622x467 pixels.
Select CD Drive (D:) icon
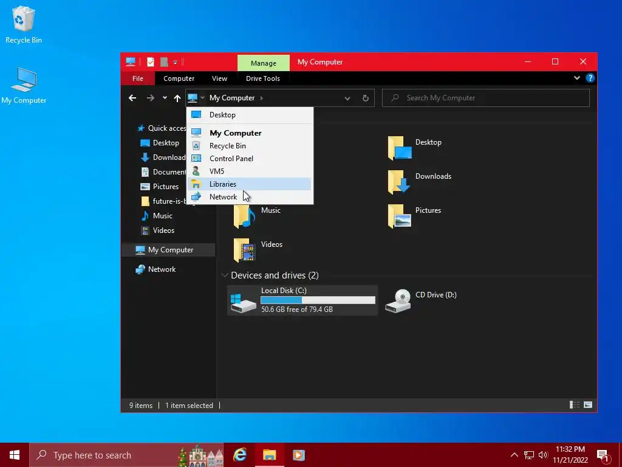coord(398,301)
